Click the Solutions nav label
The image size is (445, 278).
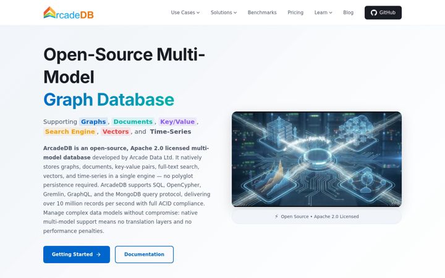(x=221, y=12)
